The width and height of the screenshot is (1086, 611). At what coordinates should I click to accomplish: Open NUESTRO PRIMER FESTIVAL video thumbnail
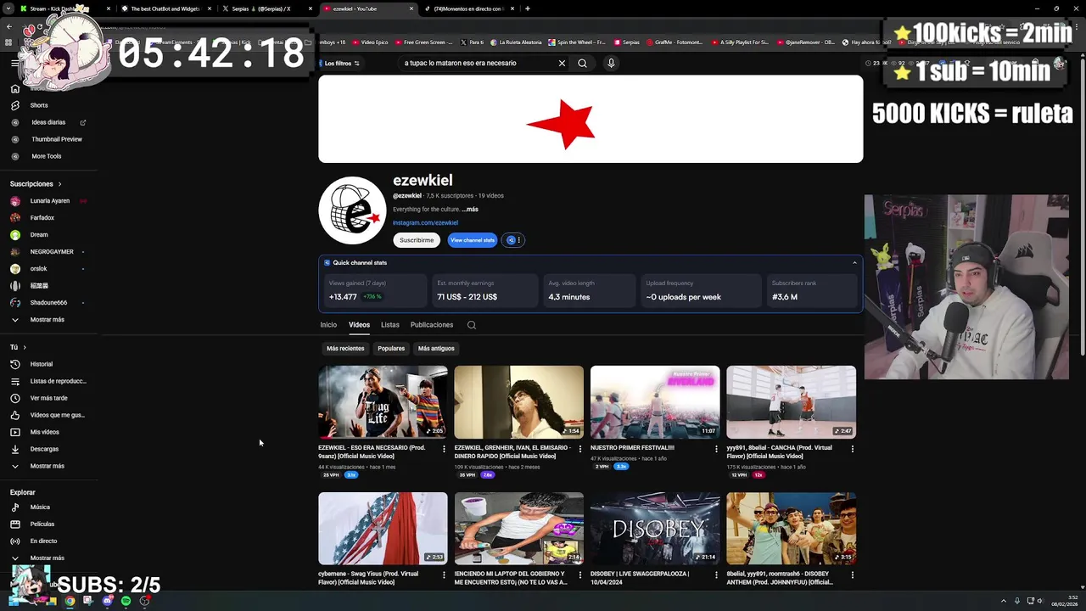[x=655, y=402]
